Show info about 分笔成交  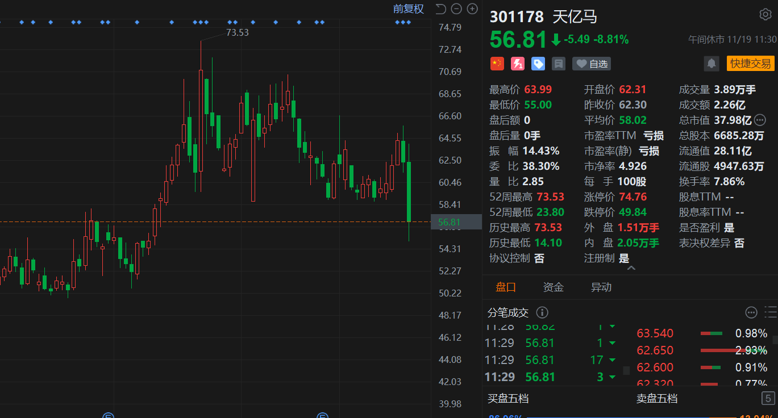coord(542,312)
